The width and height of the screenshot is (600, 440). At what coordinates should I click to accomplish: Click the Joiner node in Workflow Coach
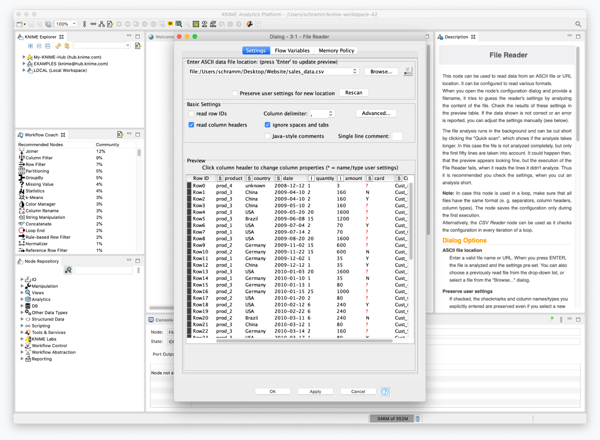click(32, 151)
